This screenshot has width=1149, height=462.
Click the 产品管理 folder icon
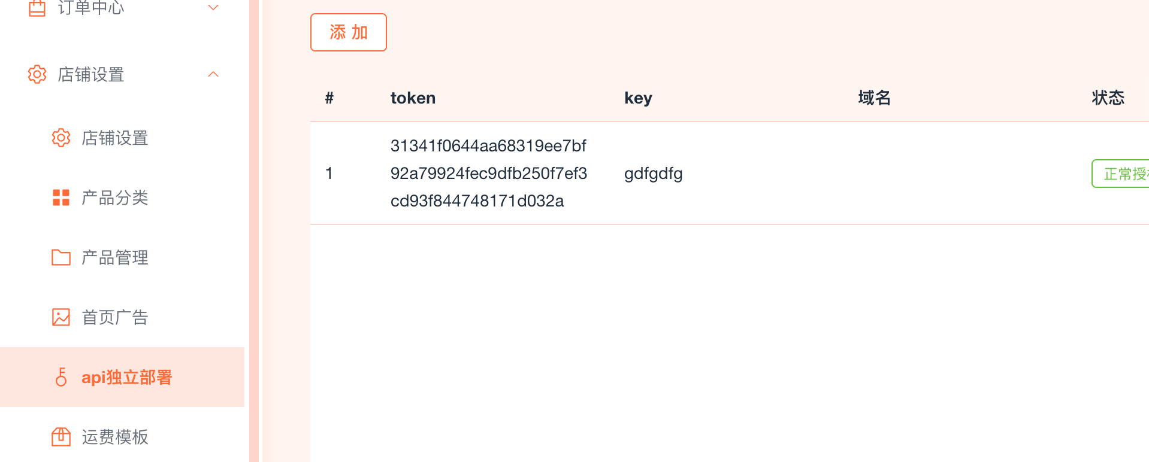(x=61, y=257)
